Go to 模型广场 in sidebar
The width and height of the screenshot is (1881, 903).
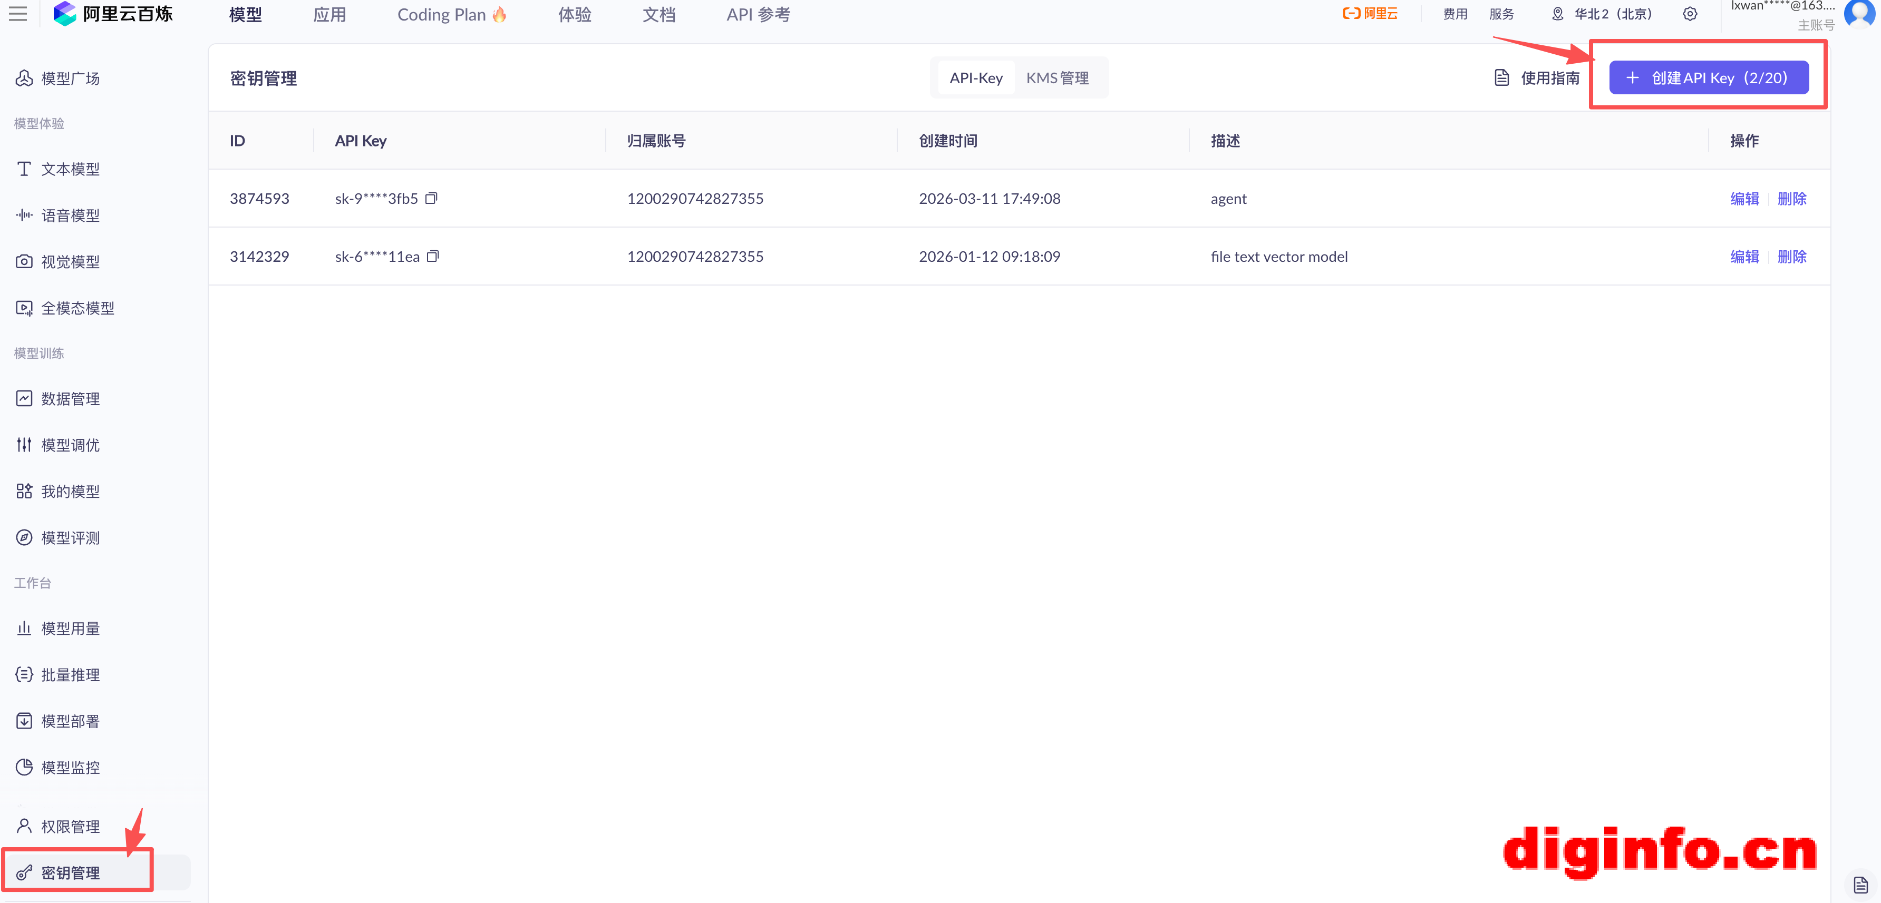pyautogui.click(x=70, y=78)
